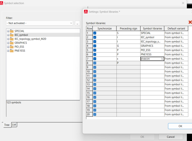
Task: Click the row header number 7
Action: pos(89,59)
